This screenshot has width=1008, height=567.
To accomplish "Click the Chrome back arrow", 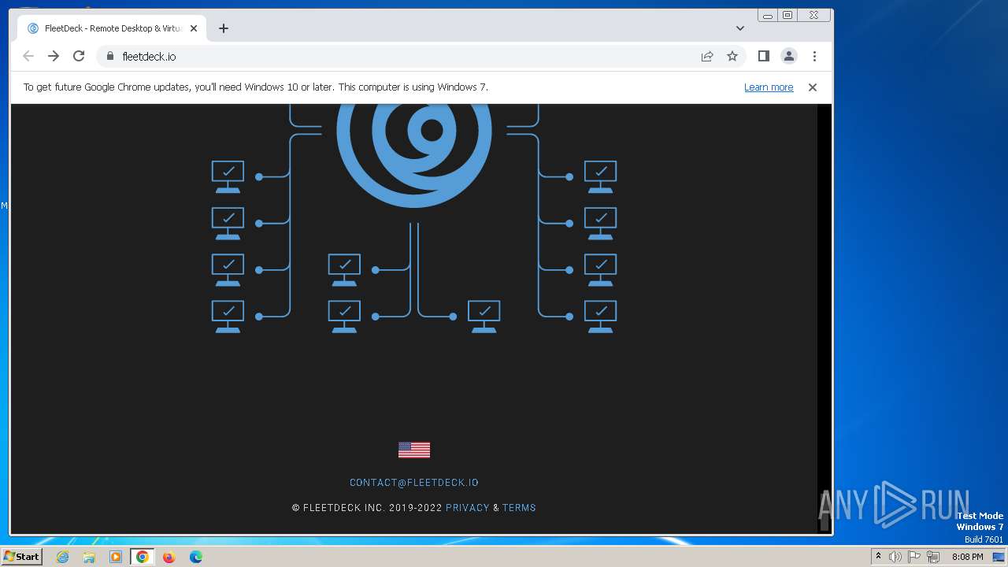I will pos(28,56).
